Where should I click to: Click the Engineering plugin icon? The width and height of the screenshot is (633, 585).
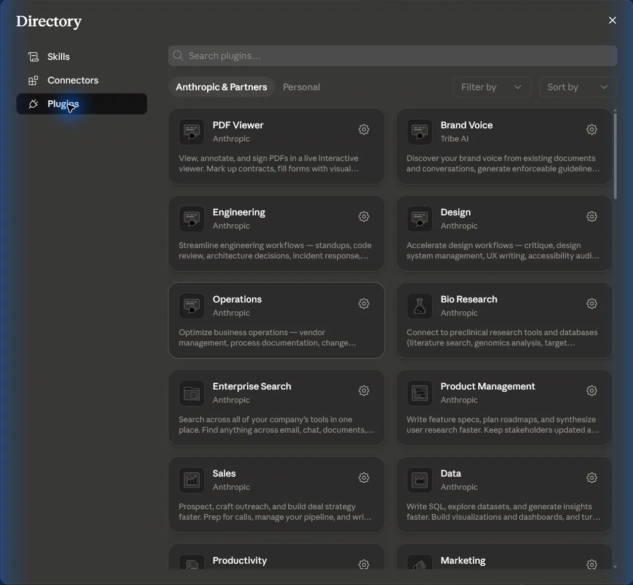(192, 219)
